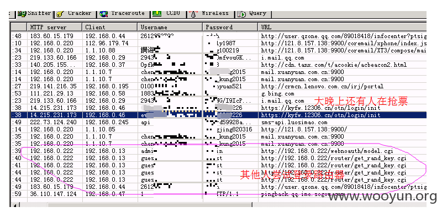
Task: Open the Wireless tab
Action: (x=211, y=13)
